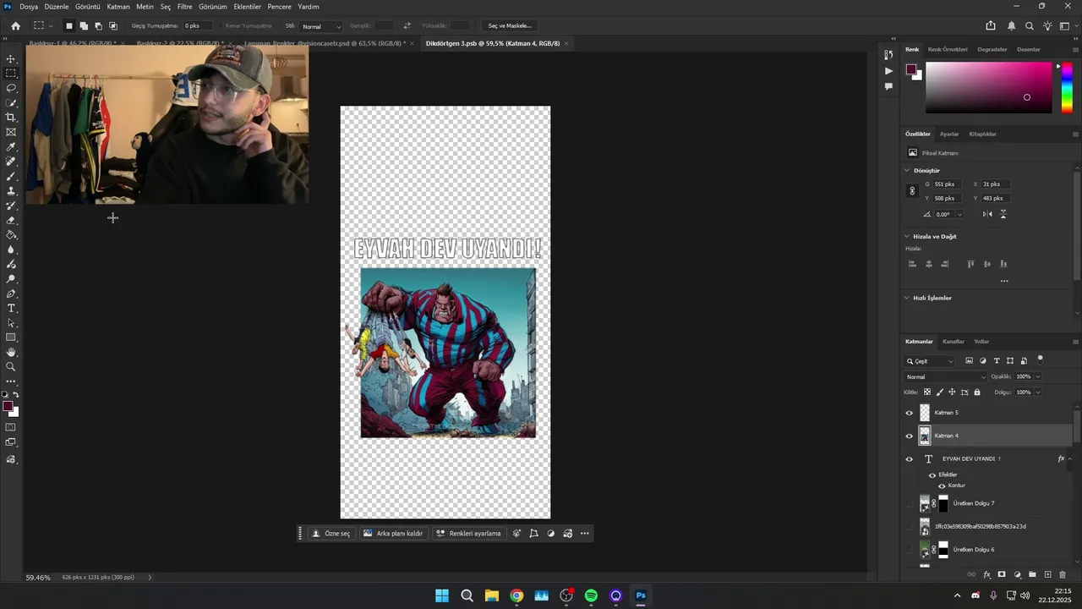
Task: Select the Eyedropper tool
Action: pos(11,147)
